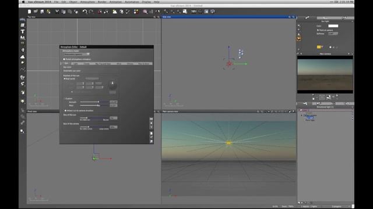Select the Text (T) tool in left toolbar
The width and height of the screenshot is (373, 209).
click(23, 31)
